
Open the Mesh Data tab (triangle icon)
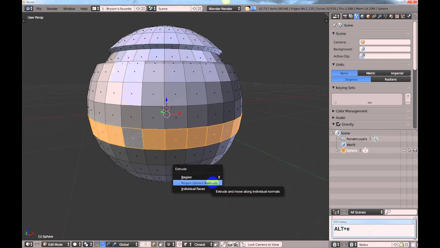coord(385,16)
